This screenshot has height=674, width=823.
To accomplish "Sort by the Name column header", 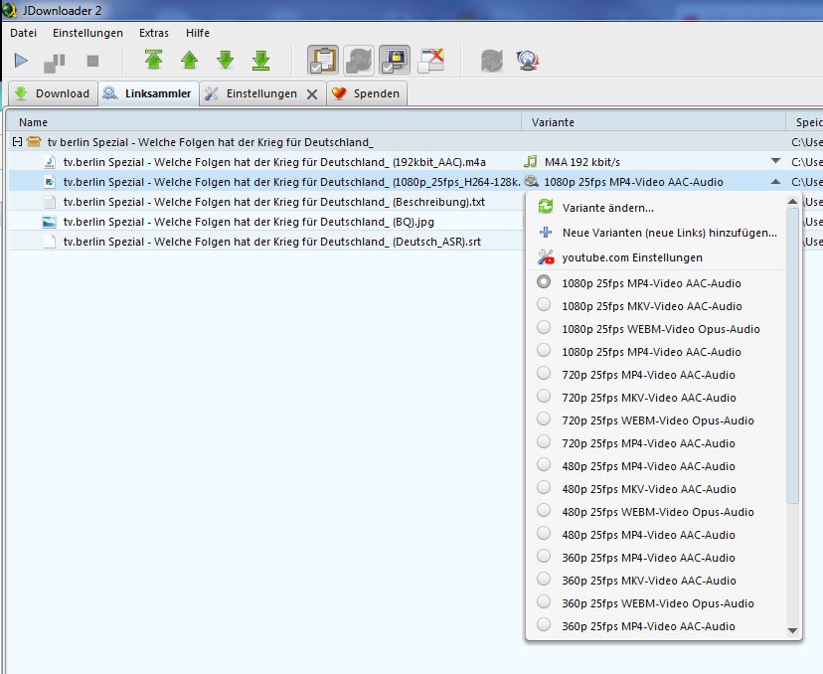I will tap(264, 122).
